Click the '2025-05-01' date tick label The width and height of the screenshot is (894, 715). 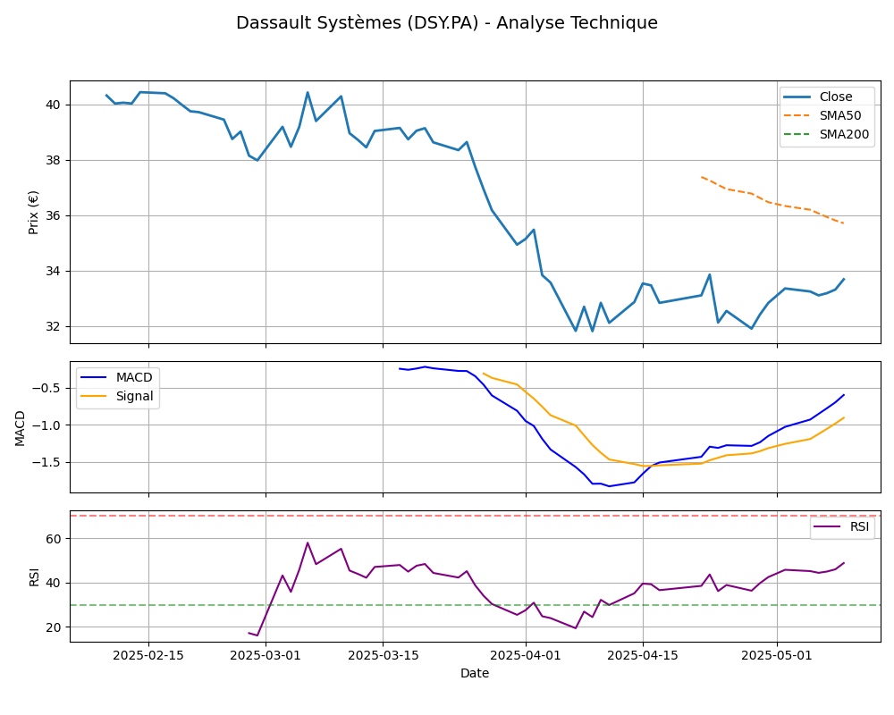[x=777, y=656]
